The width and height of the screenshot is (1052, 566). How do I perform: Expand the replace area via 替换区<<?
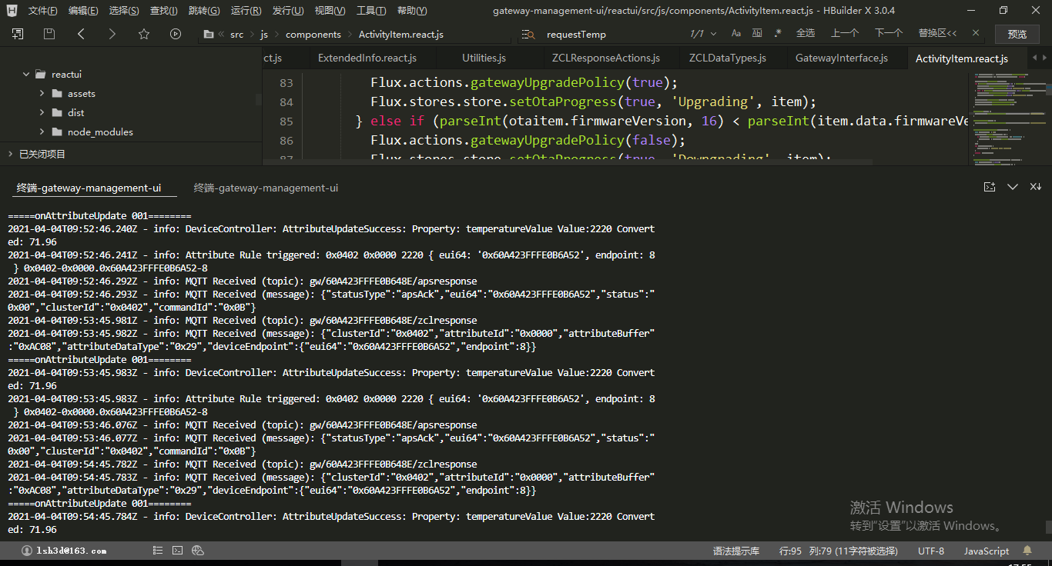938,34
